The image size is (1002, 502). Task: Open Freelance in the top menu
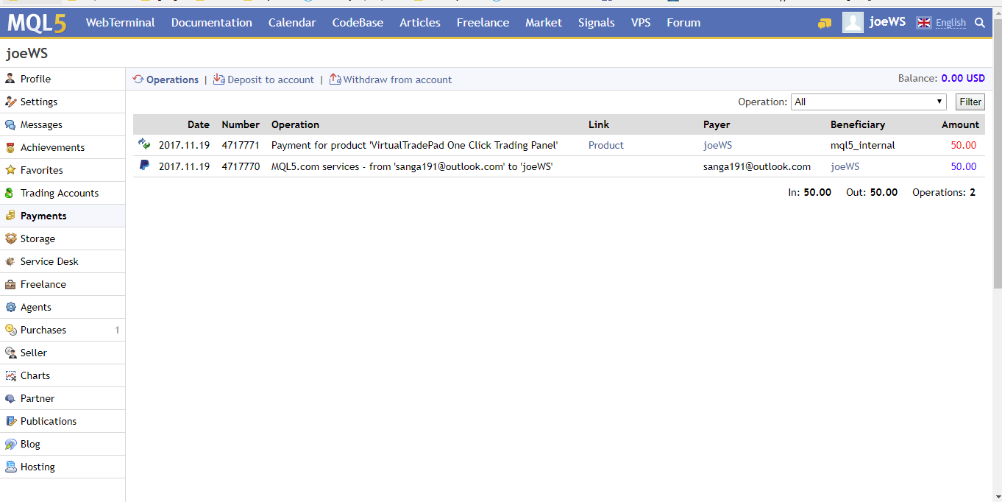point(483,23)
